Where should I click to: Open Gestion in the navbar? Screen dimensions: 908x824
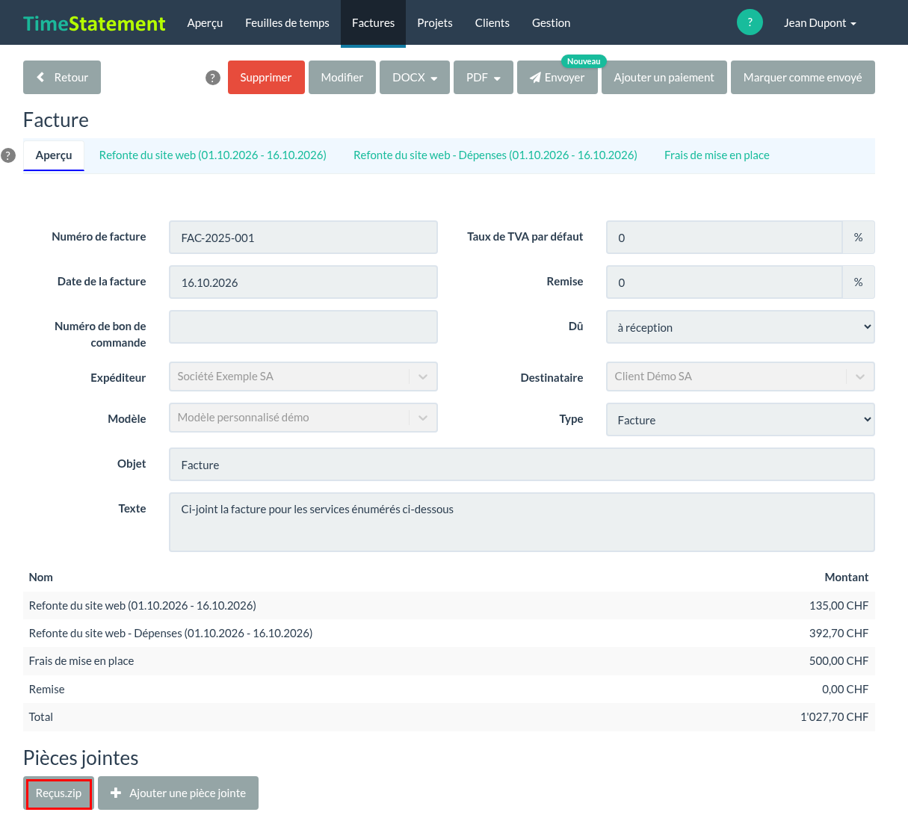point(552,23)
